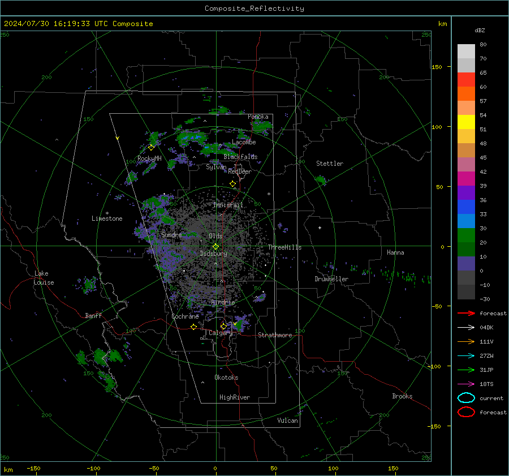Select the bright green 30-20 dBZ swatch
This screenshot has width=509, height=476.
[466, 235]
